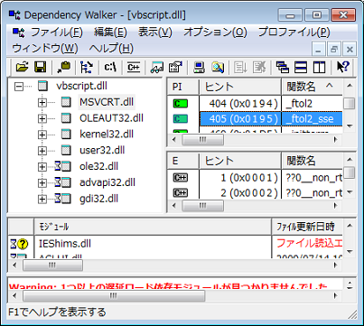Select the _ftol2_sse import row

click(255, 119)
